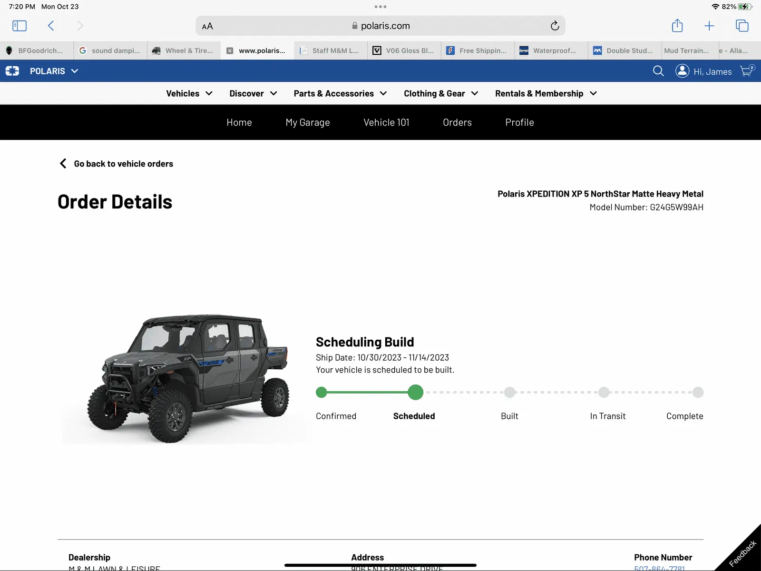This screenshot has width=761, height=571.
Task: Click the dealership phone number link
Action: pyautogui.click(x=659, y=568)
